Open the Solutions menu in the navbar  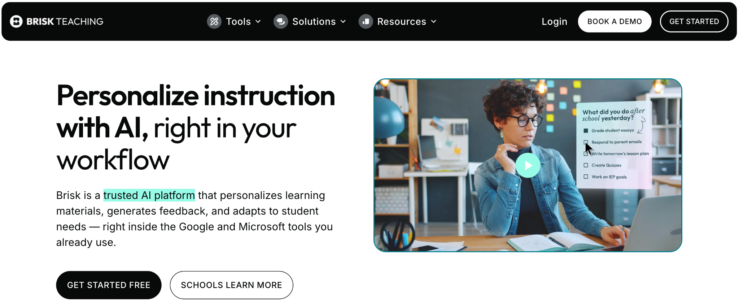(313, 21)
